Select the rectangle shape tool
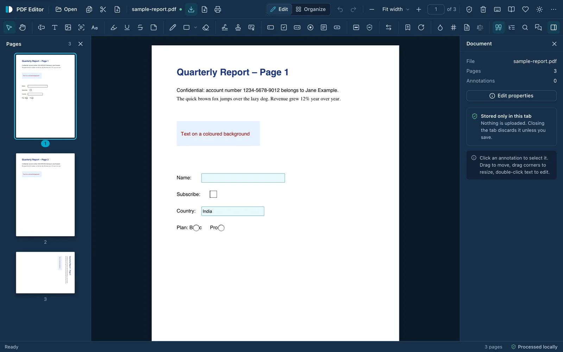This screenshot has height=352, width=563. [186, 27]
